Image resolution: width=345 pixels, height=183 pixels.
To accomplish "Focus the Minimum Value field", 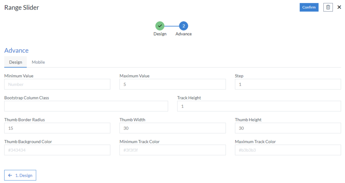I will coord(57,84).
